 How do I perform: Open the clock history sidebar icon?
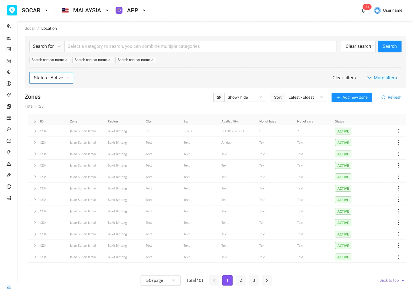tap(9, 187)
